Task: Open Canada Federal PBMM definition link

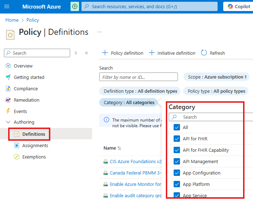Action: [135, 173]
